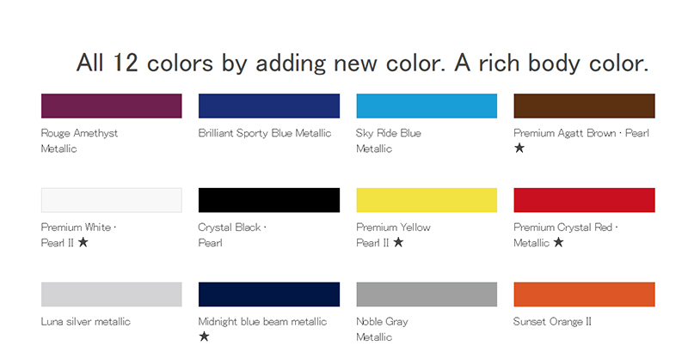Image resolution: width=688 pixels, height=358 pixels.
Task: Click the star next to Premium Yellow Pearl II
Action: [398, 243]
